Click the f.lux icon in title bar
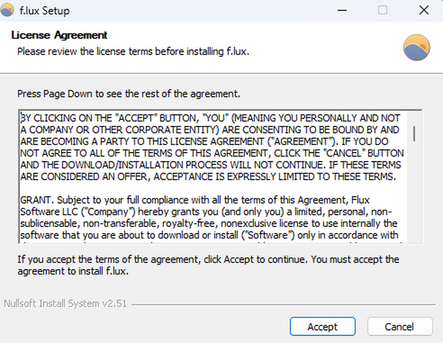The image size is (443, 343). tap(7, 10)
